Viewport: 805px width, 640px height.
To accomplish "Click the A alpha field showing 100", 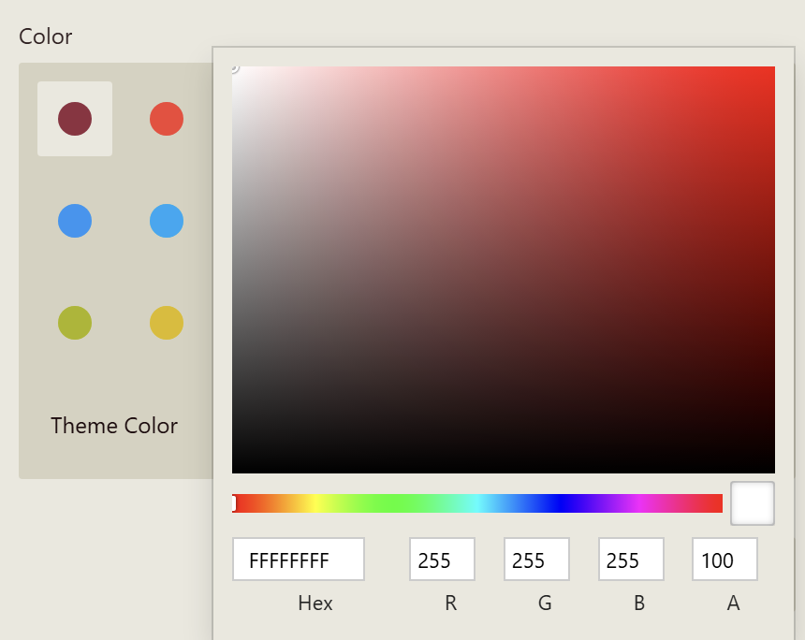I will [x=724, y=560].
